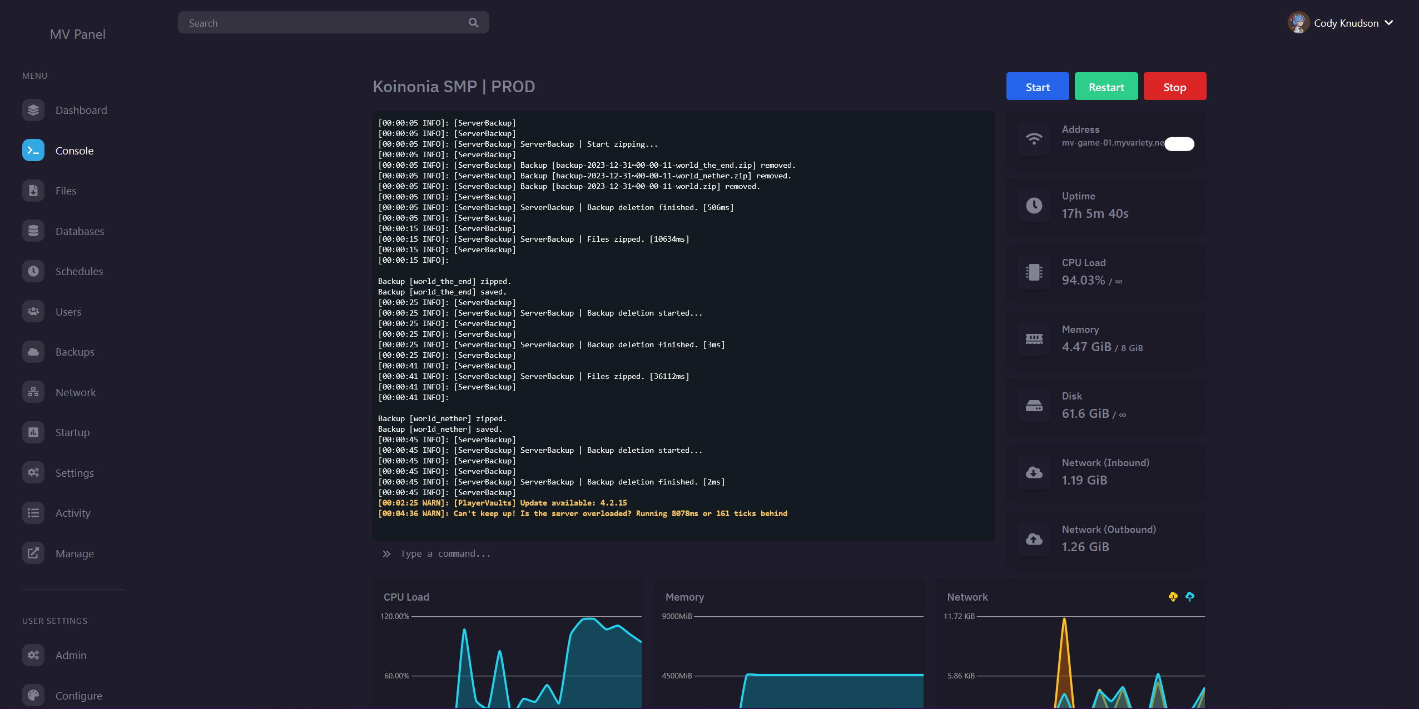Image resolution: width=1419 pixels, height=709 pixels.
Task: Click the CPU Load chip icon
Action: pyautogui.click(x=1034, y=272)
